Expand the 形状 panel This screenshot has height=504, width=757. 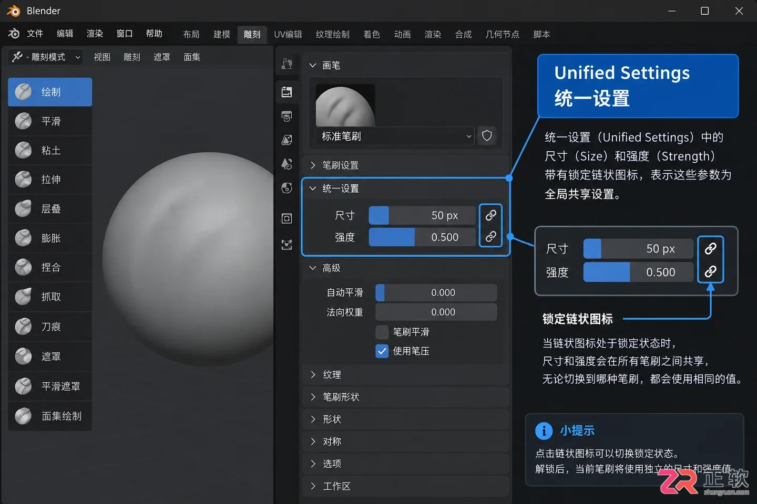(x=313, y=419)
